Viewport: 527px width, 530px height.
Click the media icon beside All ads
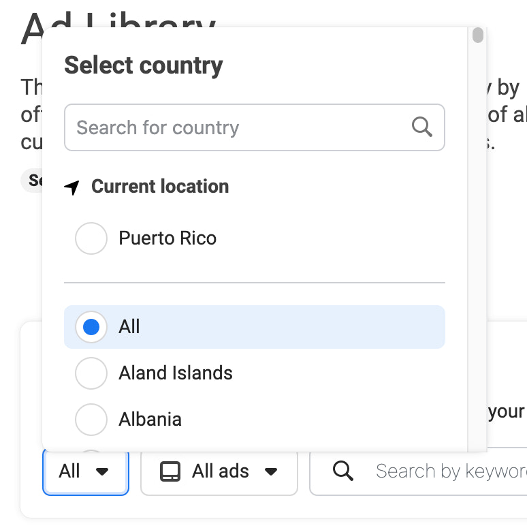pyautogui.click(x=170, y=471)
